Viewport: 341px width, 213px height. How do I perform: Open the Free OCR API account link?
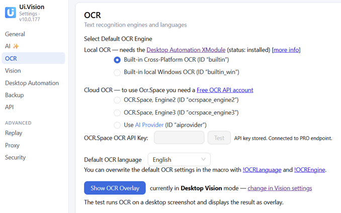[x=225, y=90]
